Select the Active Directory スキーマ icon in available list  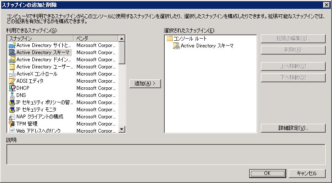12,52
